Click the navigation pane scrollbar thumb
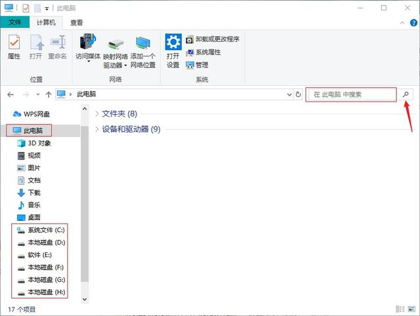The height and width of the screenshot is (316, 420). click(x=85, y=204)
